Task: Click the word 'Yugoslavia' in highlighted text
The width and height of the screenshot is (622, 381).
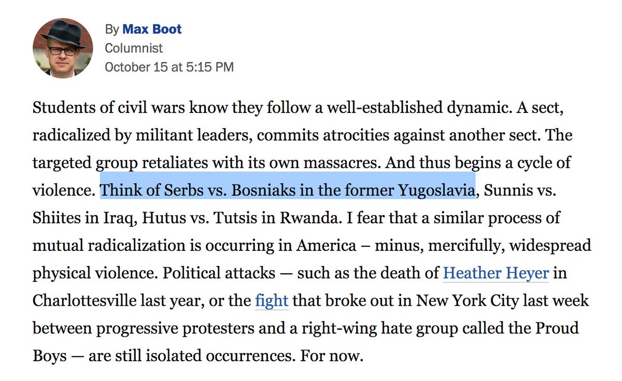Action: [x=436, y=190]
